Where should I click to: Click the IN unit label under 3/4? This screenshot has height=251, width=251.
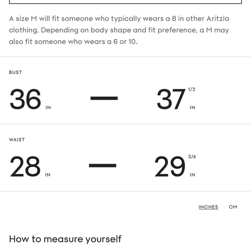pos(193,175)
